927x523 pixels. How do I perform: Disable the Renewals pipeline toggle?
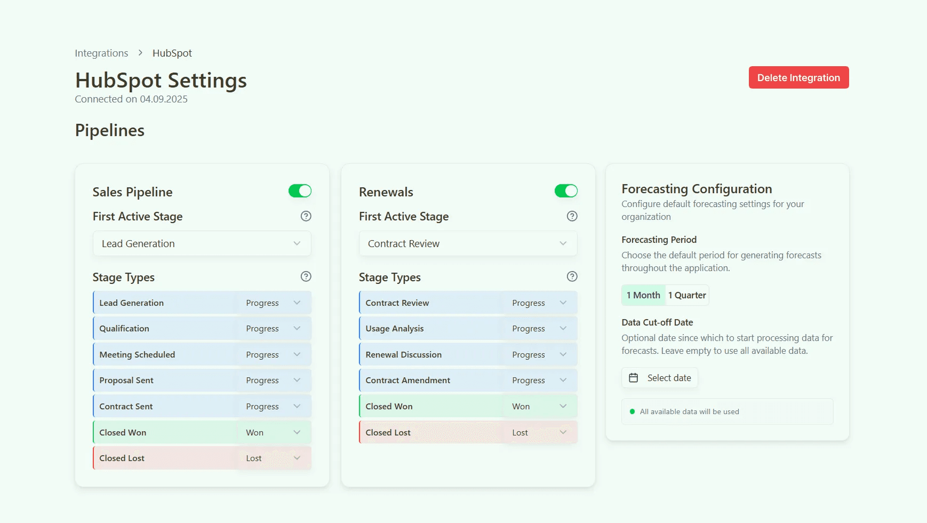pyautogui.click(x=566, y=191)
